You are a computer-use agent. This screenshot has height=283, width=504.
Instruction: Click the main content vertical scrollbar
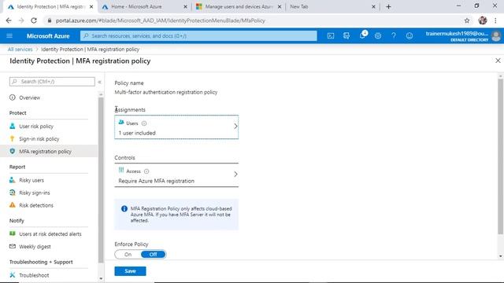pyautogui.click(x=501, y=156)
